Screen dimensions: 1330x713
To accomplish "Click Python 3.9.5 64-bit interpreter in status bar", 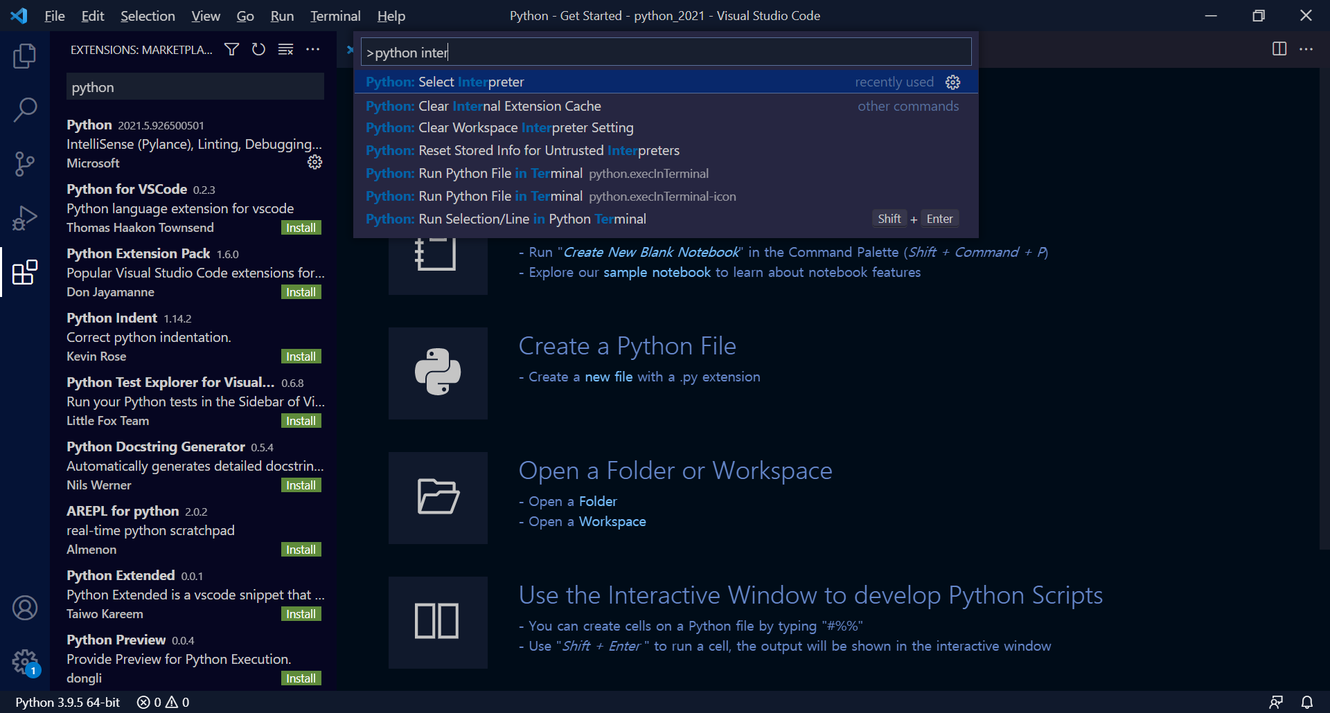I will click(x=68, y=703).
